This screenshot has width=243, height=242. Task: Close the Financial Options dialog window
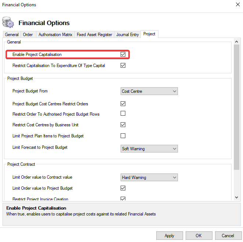tap(237, 5)
